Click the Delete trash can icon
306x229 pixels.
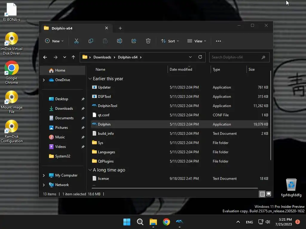pyautogui.click(x=148, y=41)
